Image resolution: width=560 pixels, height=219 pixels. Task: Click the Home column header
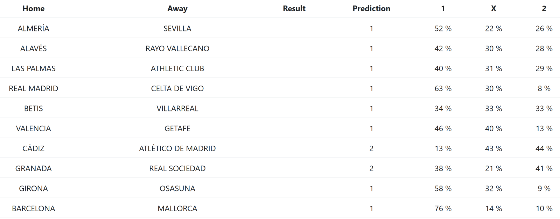33,9
